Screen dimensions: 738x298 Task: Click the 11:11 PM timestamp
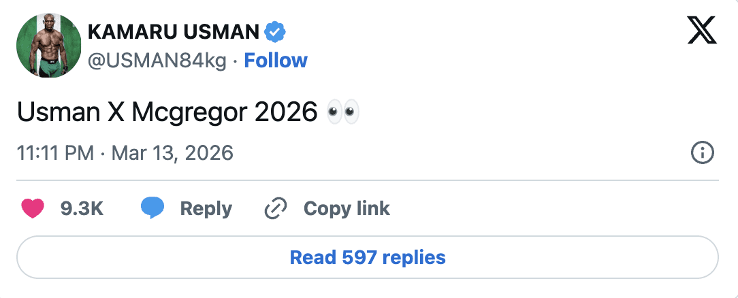[55, 152]
